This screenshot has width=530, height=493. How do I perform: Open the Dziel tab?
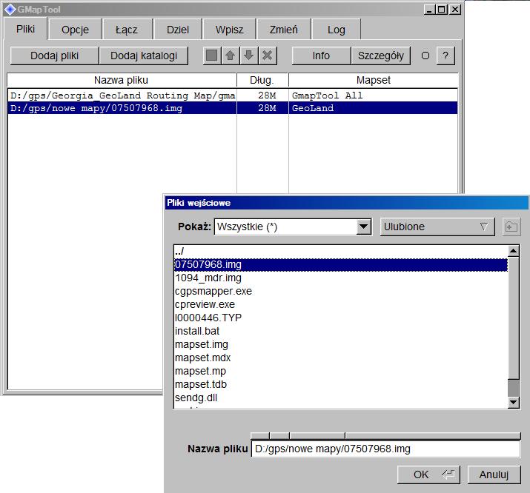coord(177,30)
